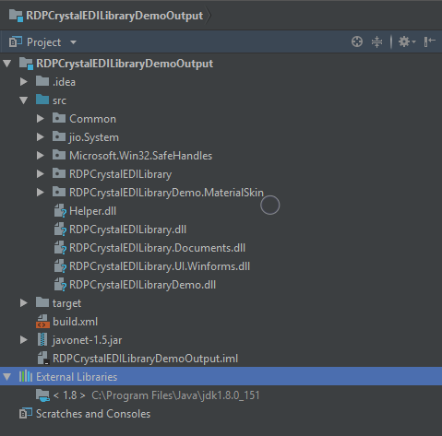The image size is (442, 436).
Task: Click the RDPCrystalEDILibraryDemoOutput breadcrumb
Action: coord(114,16)
